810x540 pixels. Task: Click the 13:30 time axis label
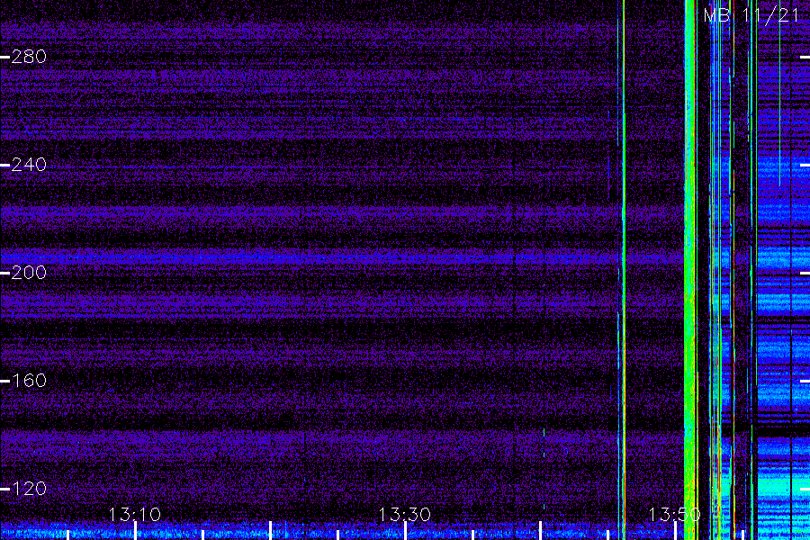[x=404, y=514]
